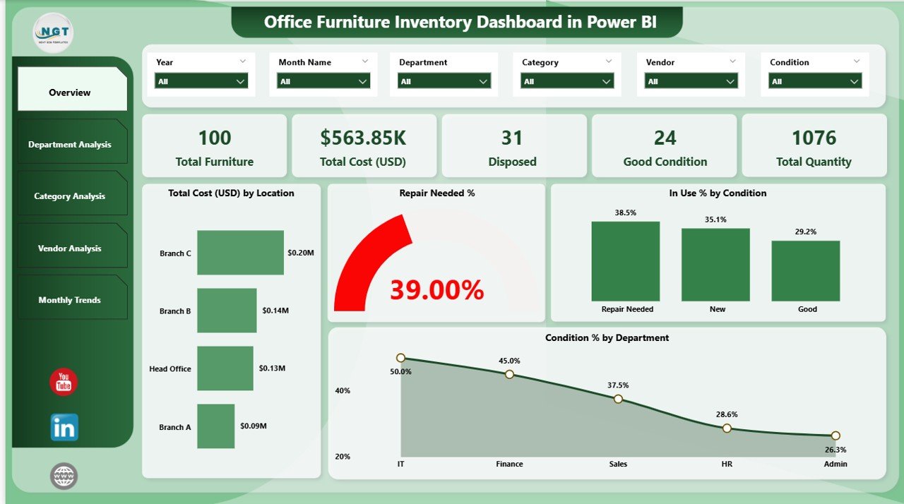Click the red Repair Needed gauge arc
Screen dimensions: 904x504
[x=364, y=261]
